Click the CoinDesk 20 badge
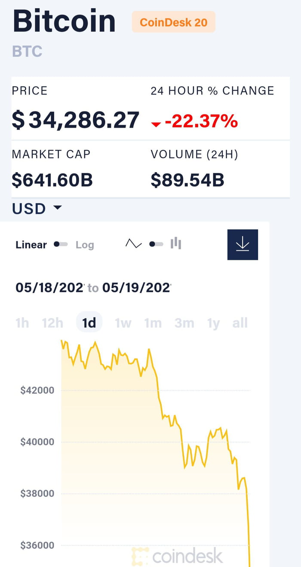This screenshot has width=301, height=567. (x=173, y=22)
